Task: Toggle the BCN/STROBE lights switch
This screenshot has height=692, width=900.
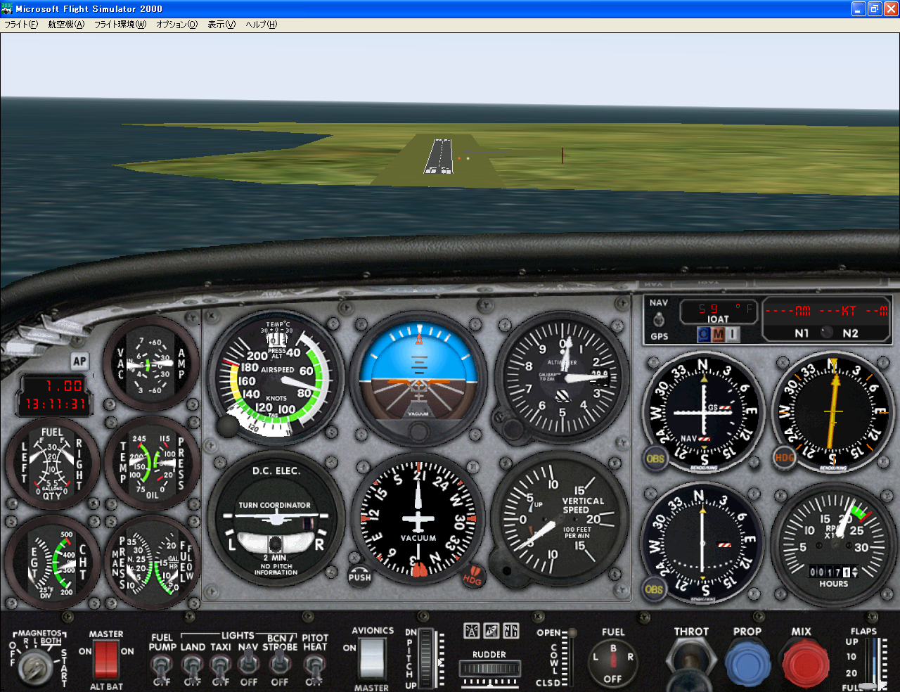Action: click(x=280, y=663)
